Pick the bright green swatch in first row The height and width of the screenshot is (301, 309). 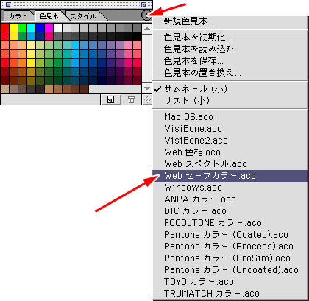(x=22, y=28)
